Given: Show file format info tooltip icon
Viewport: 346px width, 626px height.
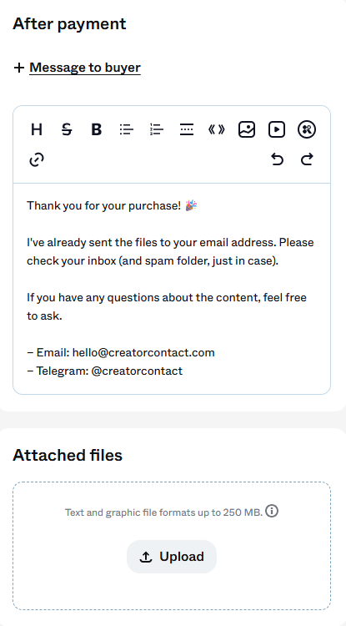Looking at the screenshot, I should coord(272,511).
